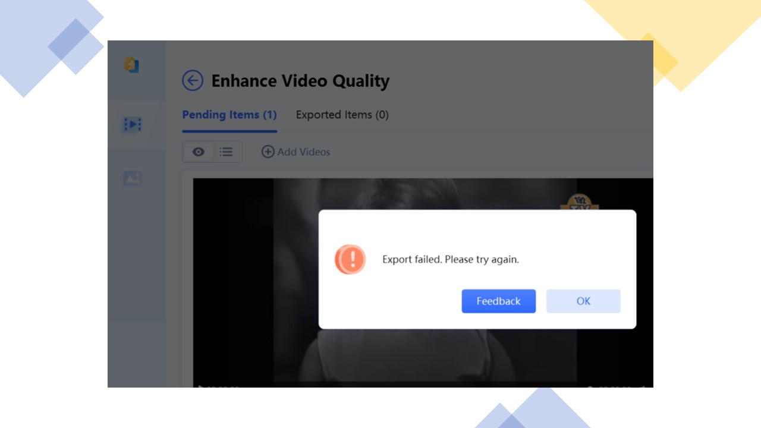Image resolution: width=761 pixels, height=428 pixels.
Task: Click the orange exclamation error icon
Action: coord(350,259)
